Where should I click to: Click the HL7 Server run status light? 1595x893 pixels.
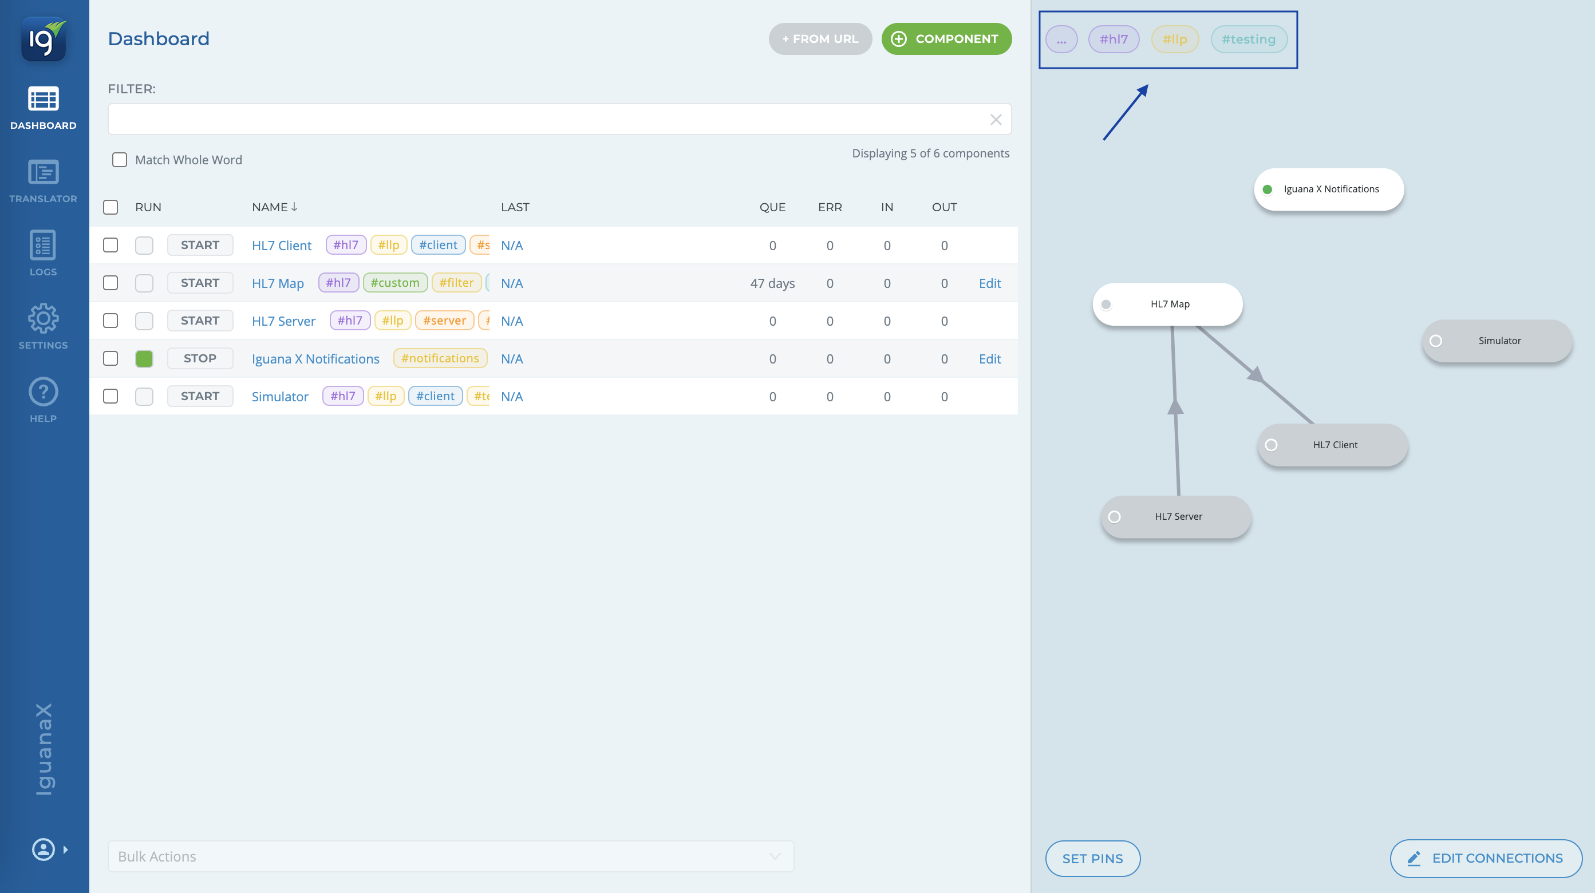coord(144,321)
